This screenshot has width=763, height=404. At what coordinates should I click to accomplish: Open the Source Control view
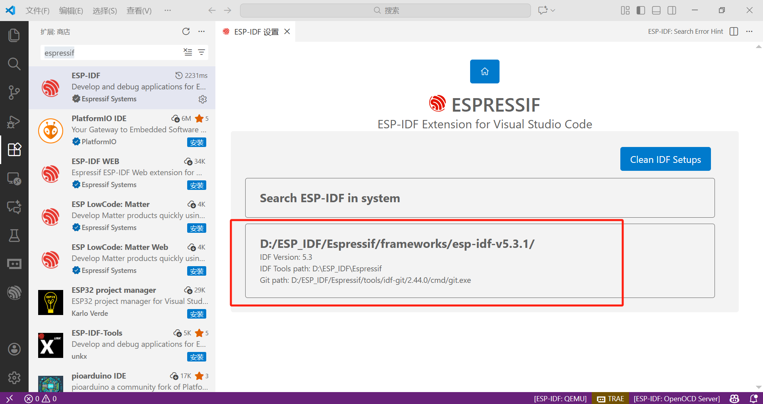14,93
